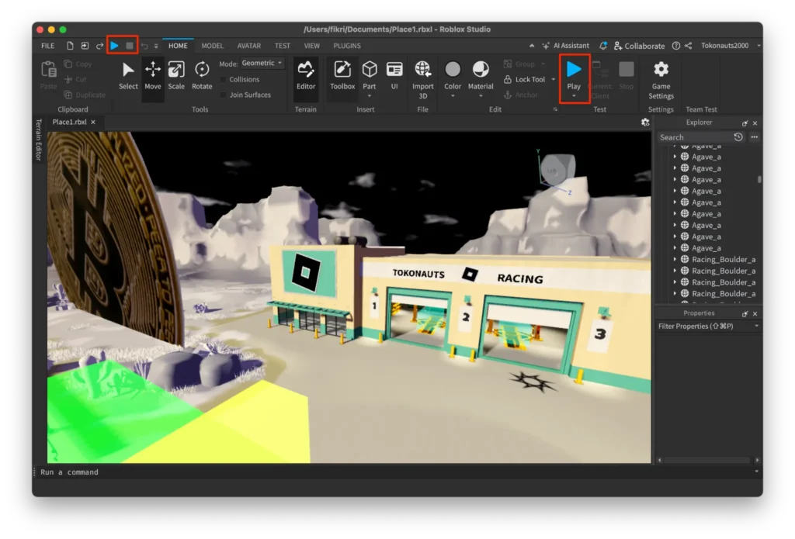Click the Material sphere icon
The image size is (795, 539).
point(481,69)
